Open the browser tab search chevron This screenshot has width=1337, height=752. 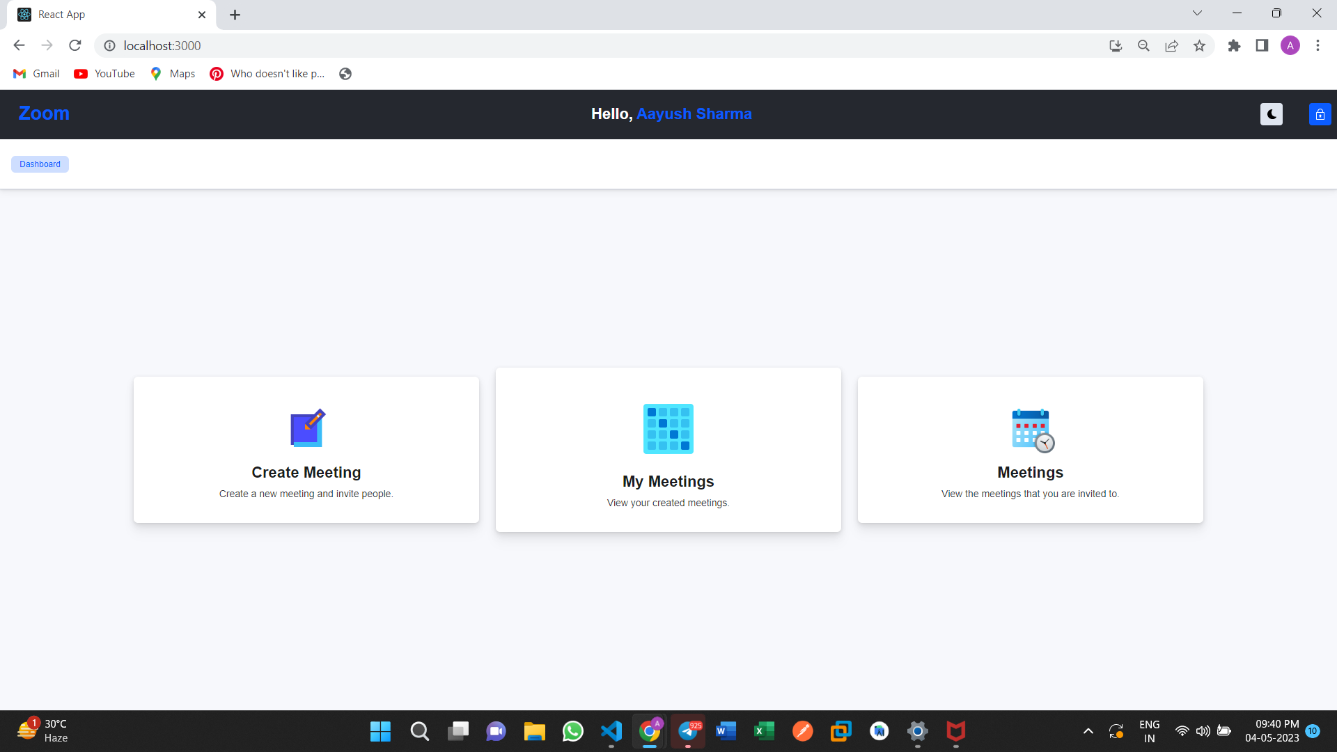click(1197, 13)
